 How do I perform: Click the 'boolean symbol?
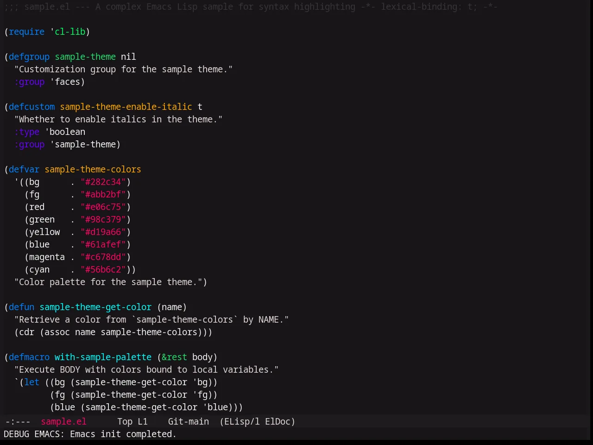pos(65,132)
